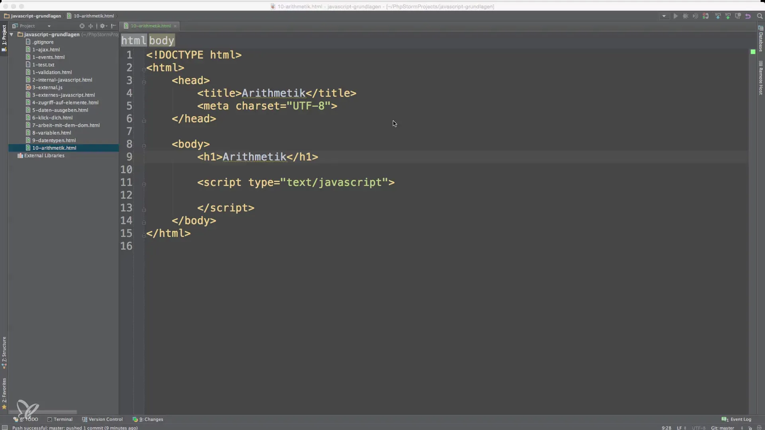Select 1-test.txt file

pos(43,64)
